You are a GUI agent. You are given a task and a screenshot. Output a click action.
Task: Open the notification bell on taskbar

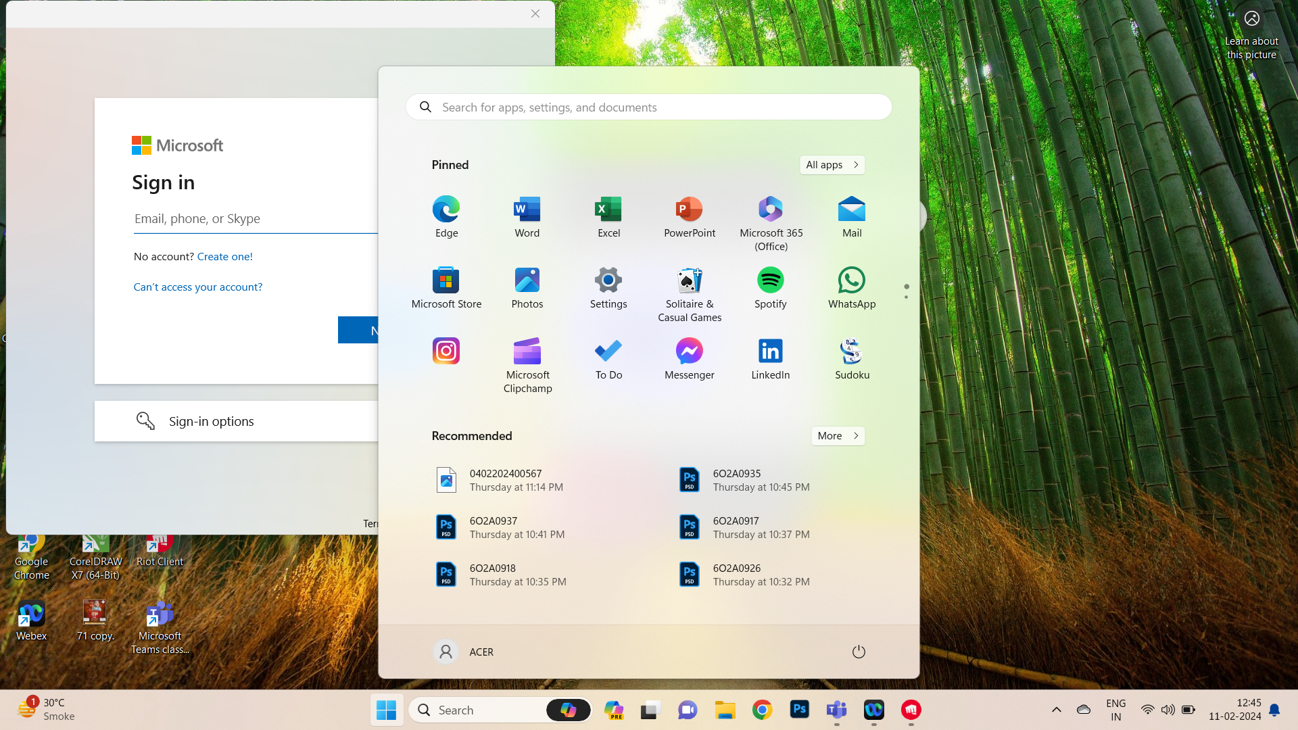pyautogui.click(x=1274, y=710)
